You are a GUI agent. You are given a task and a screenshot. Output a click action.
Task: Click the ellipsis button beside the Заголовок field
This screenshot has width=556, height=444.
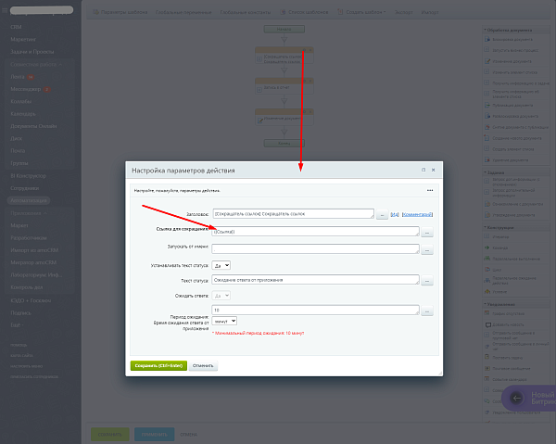click(382, 215)
